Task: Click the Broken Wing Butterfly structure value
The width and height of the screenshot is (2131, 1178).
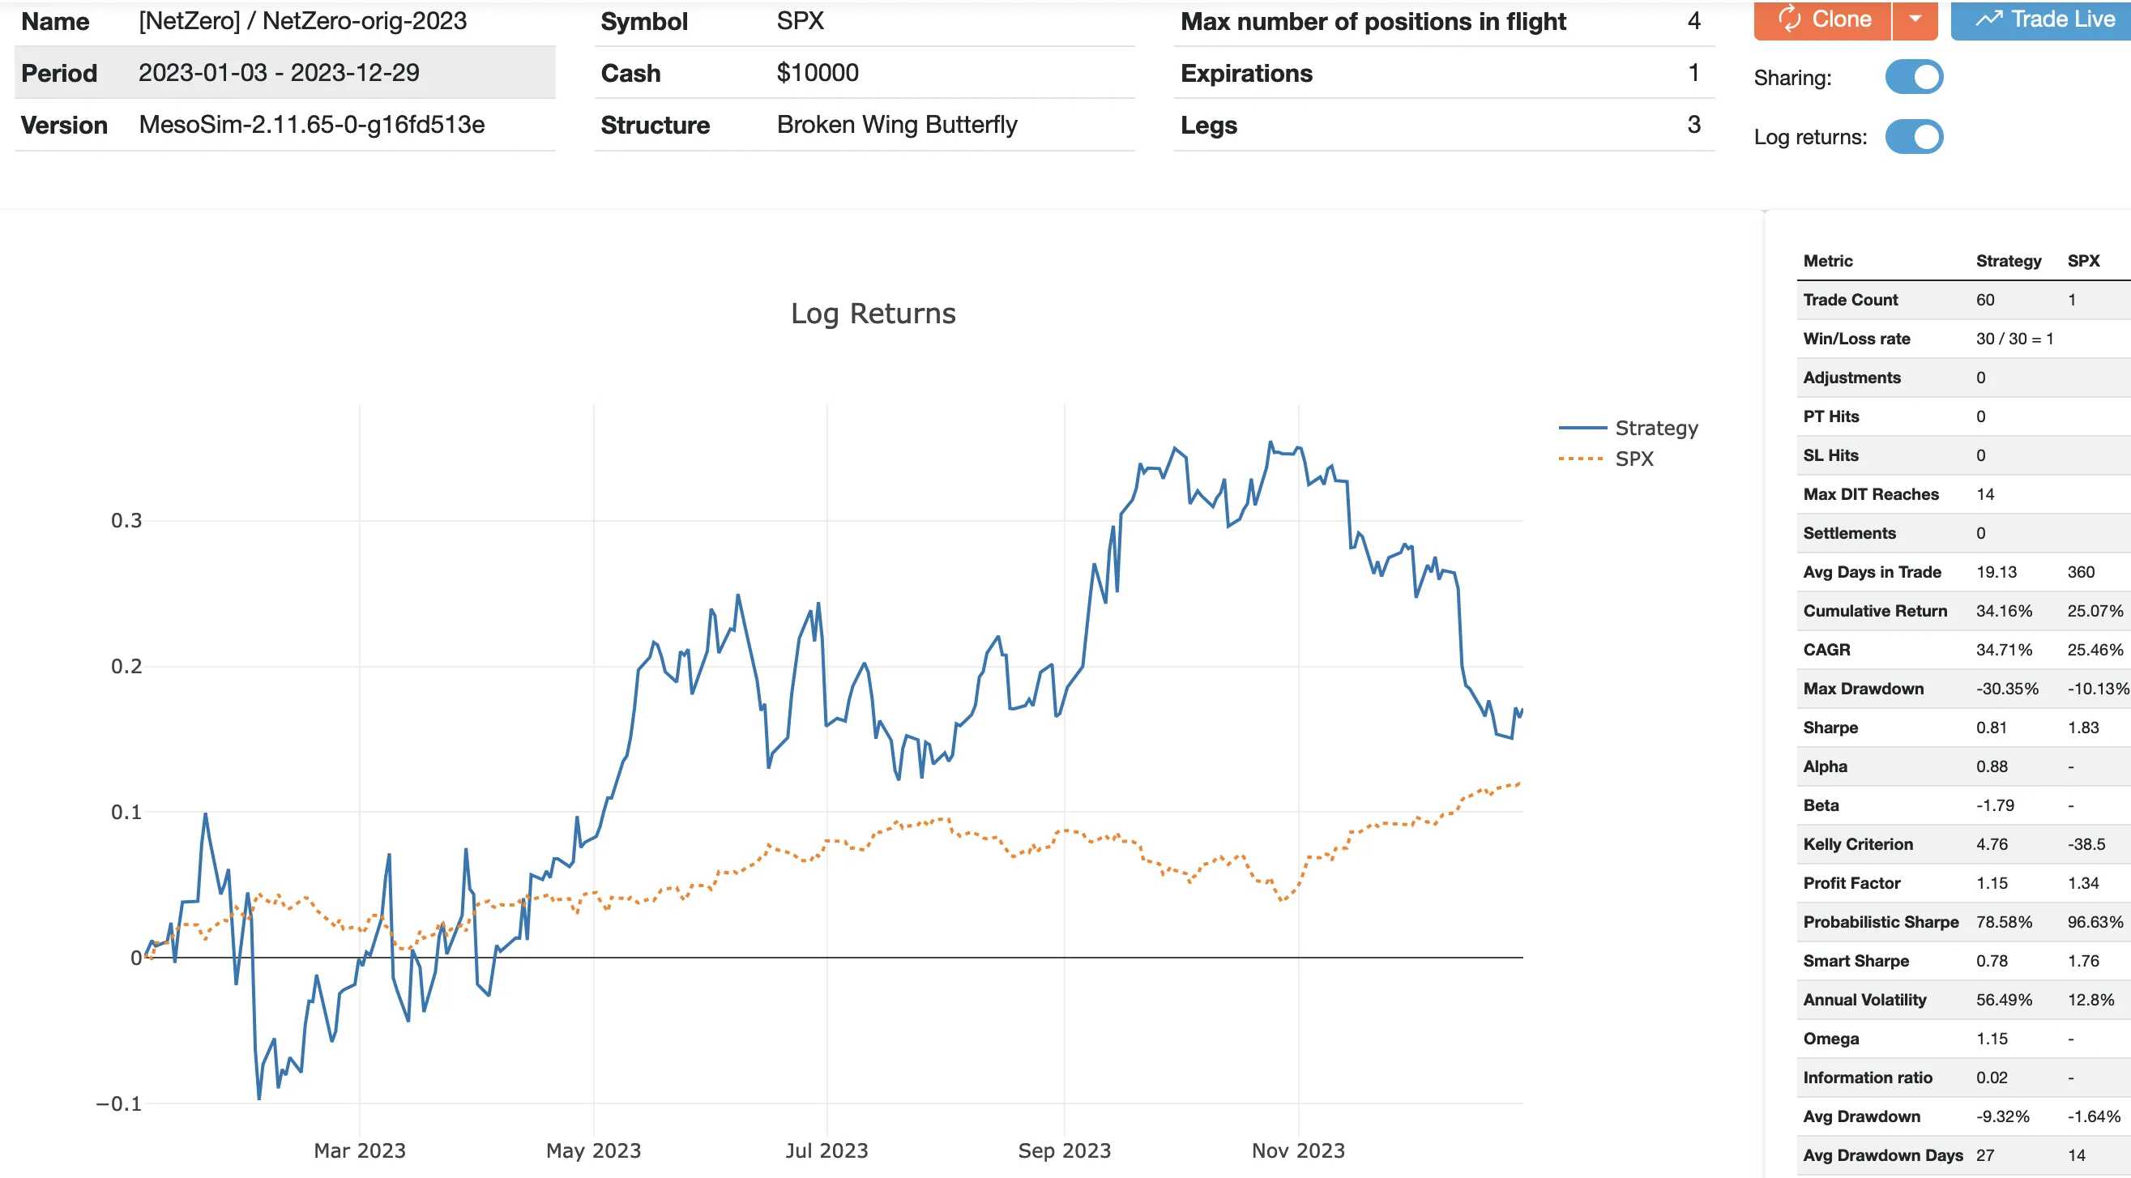Action: pyautogui.click(x=897, y=125)
